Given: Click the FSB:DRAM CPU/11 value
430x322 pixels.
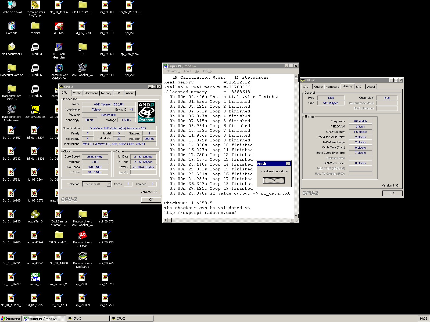Looking at the screenshot, I should click(360, 127).
